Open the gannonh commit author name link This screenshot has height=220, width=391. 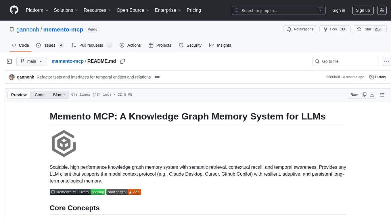tap(26, 77)
